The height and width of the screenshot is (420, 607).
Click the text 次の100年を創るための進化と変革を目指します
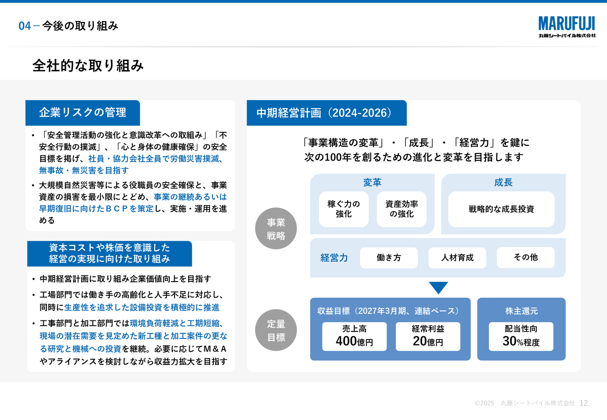point(414,157)
